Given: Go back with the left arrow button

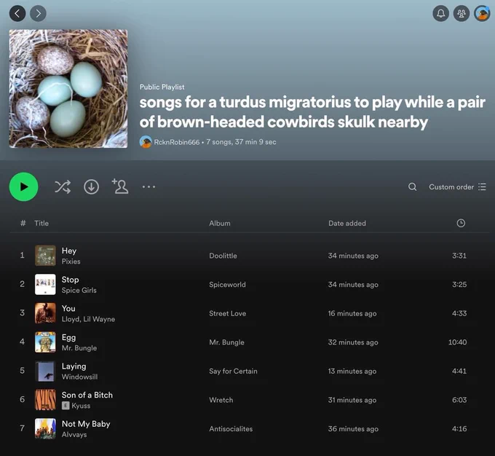Looking at the screenshot, I should (x=17, y=13).
